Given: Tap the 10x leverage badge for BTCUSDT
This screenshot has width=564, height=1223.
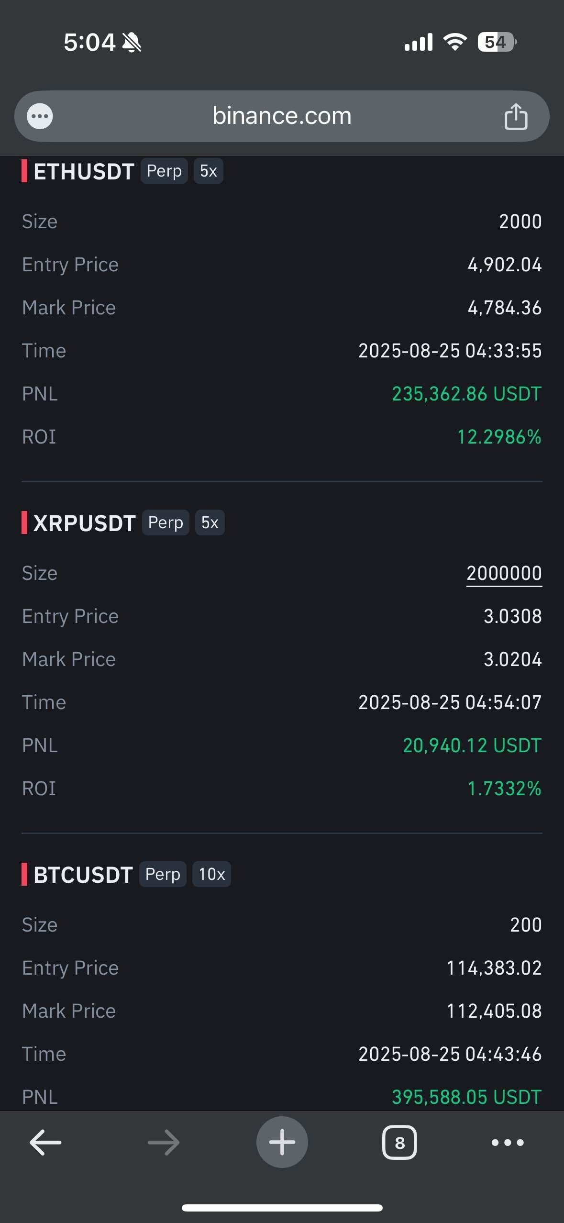Looking at the screenshot, I should [x=211, y=874].
